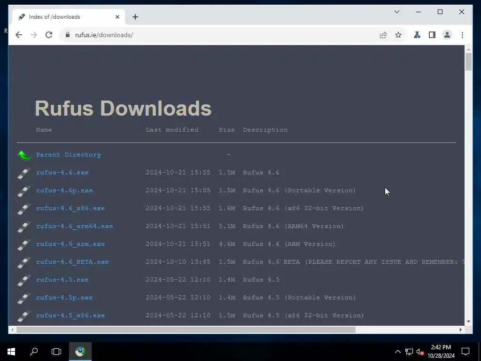Image resolution: width=481 pixels, height=361 pixels.
Task: Click the USB icon beside rufus-4.6_arm.exe
Action: coord(24,244)
